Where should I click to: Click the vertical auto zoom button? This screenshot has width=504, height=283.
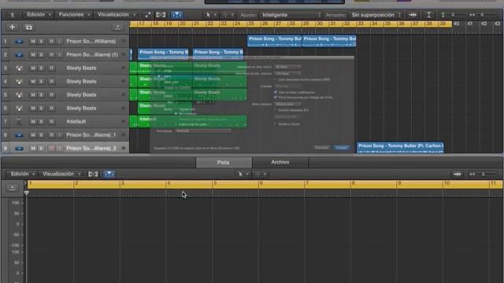(428, 15)
